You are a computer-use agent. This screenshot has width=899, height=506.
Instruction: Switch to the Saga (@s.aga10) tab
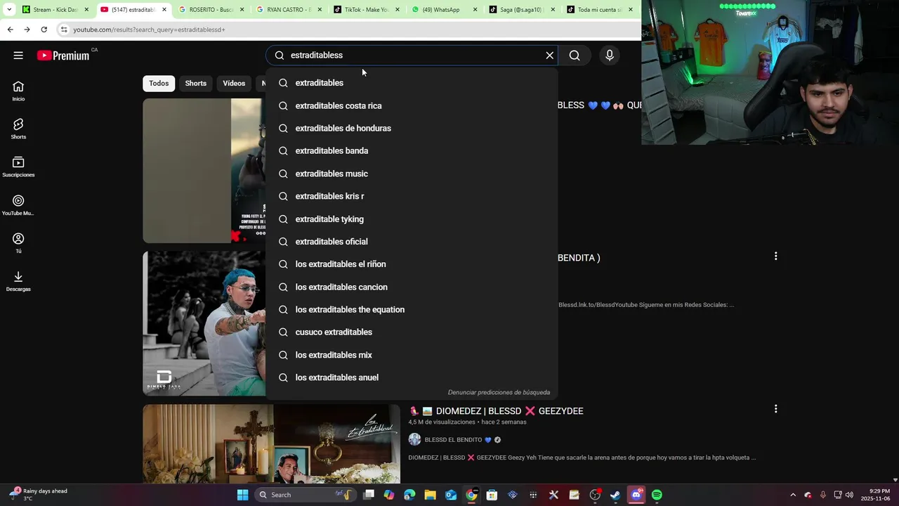click(521, 10)
